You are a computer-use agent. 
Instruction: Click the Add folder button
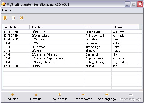point(12,97)
